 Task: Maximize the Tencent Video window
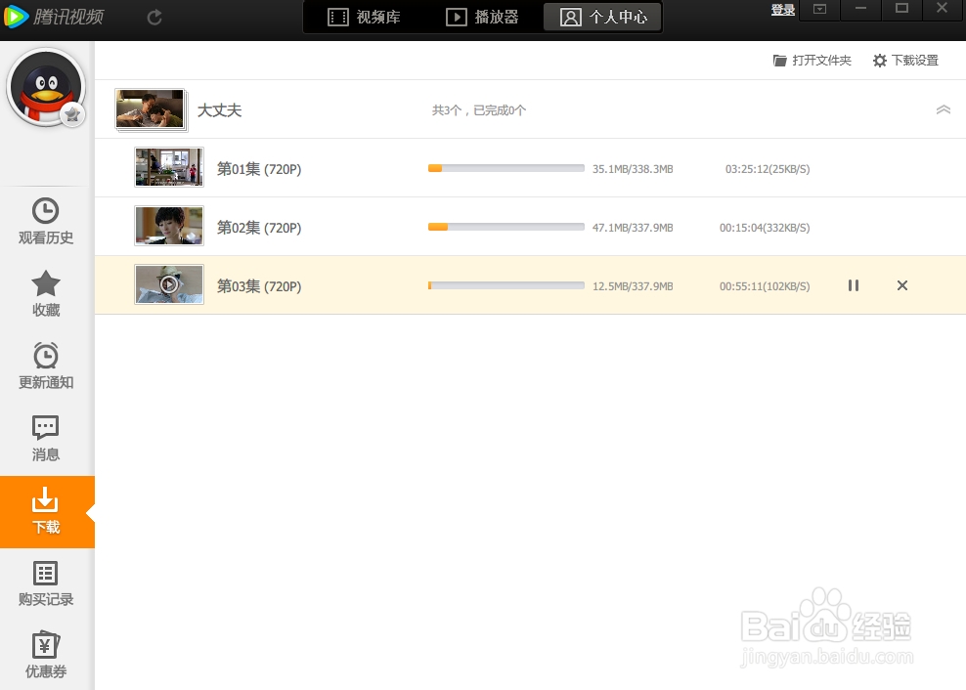pyautogui.click(x=901, y=9)
